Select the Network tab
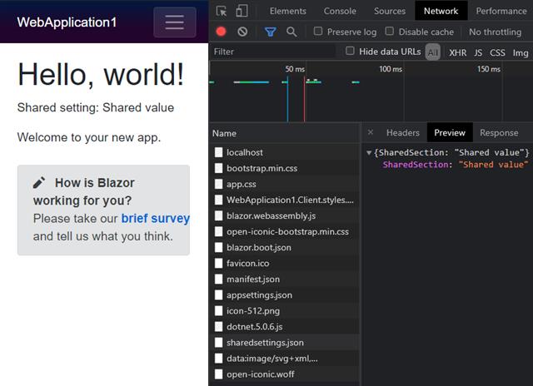 pos(441,11)
